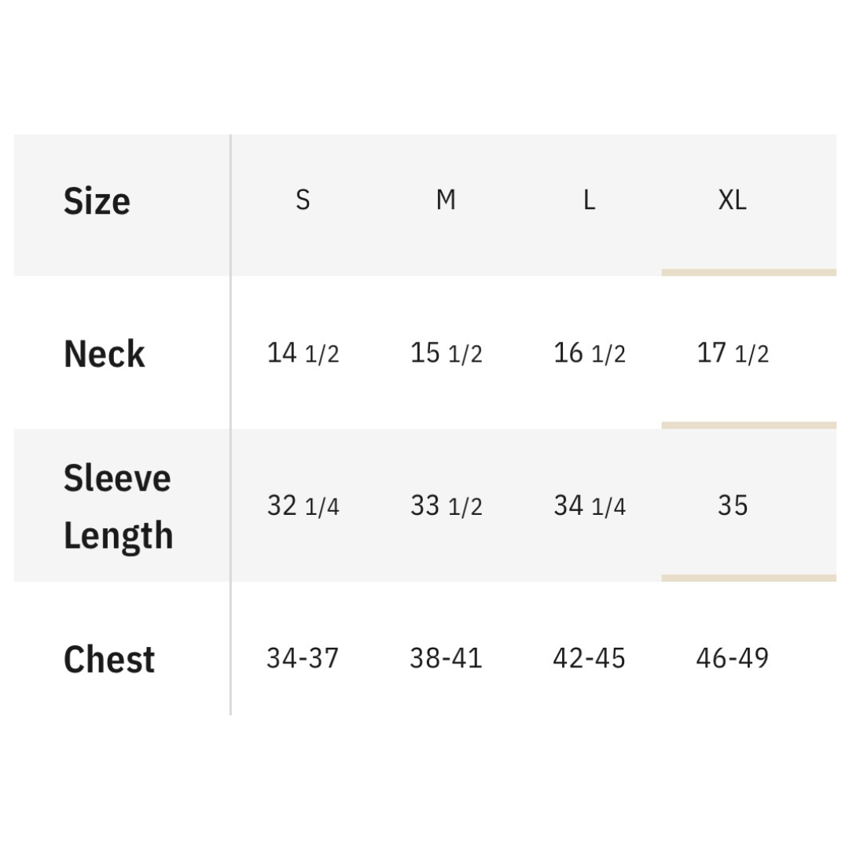The width and height of the screenshot is (849, 849).
Task: Select chest range 34-37
Action: (303, 658)
